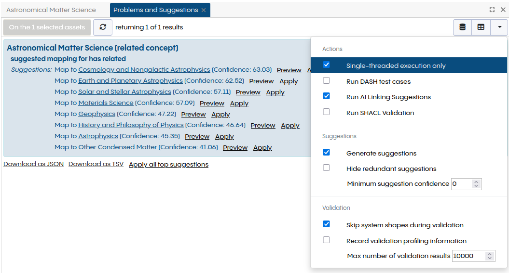509x273 pixels.
Task: Click the refresh results icon
Action: pos(103,27)
